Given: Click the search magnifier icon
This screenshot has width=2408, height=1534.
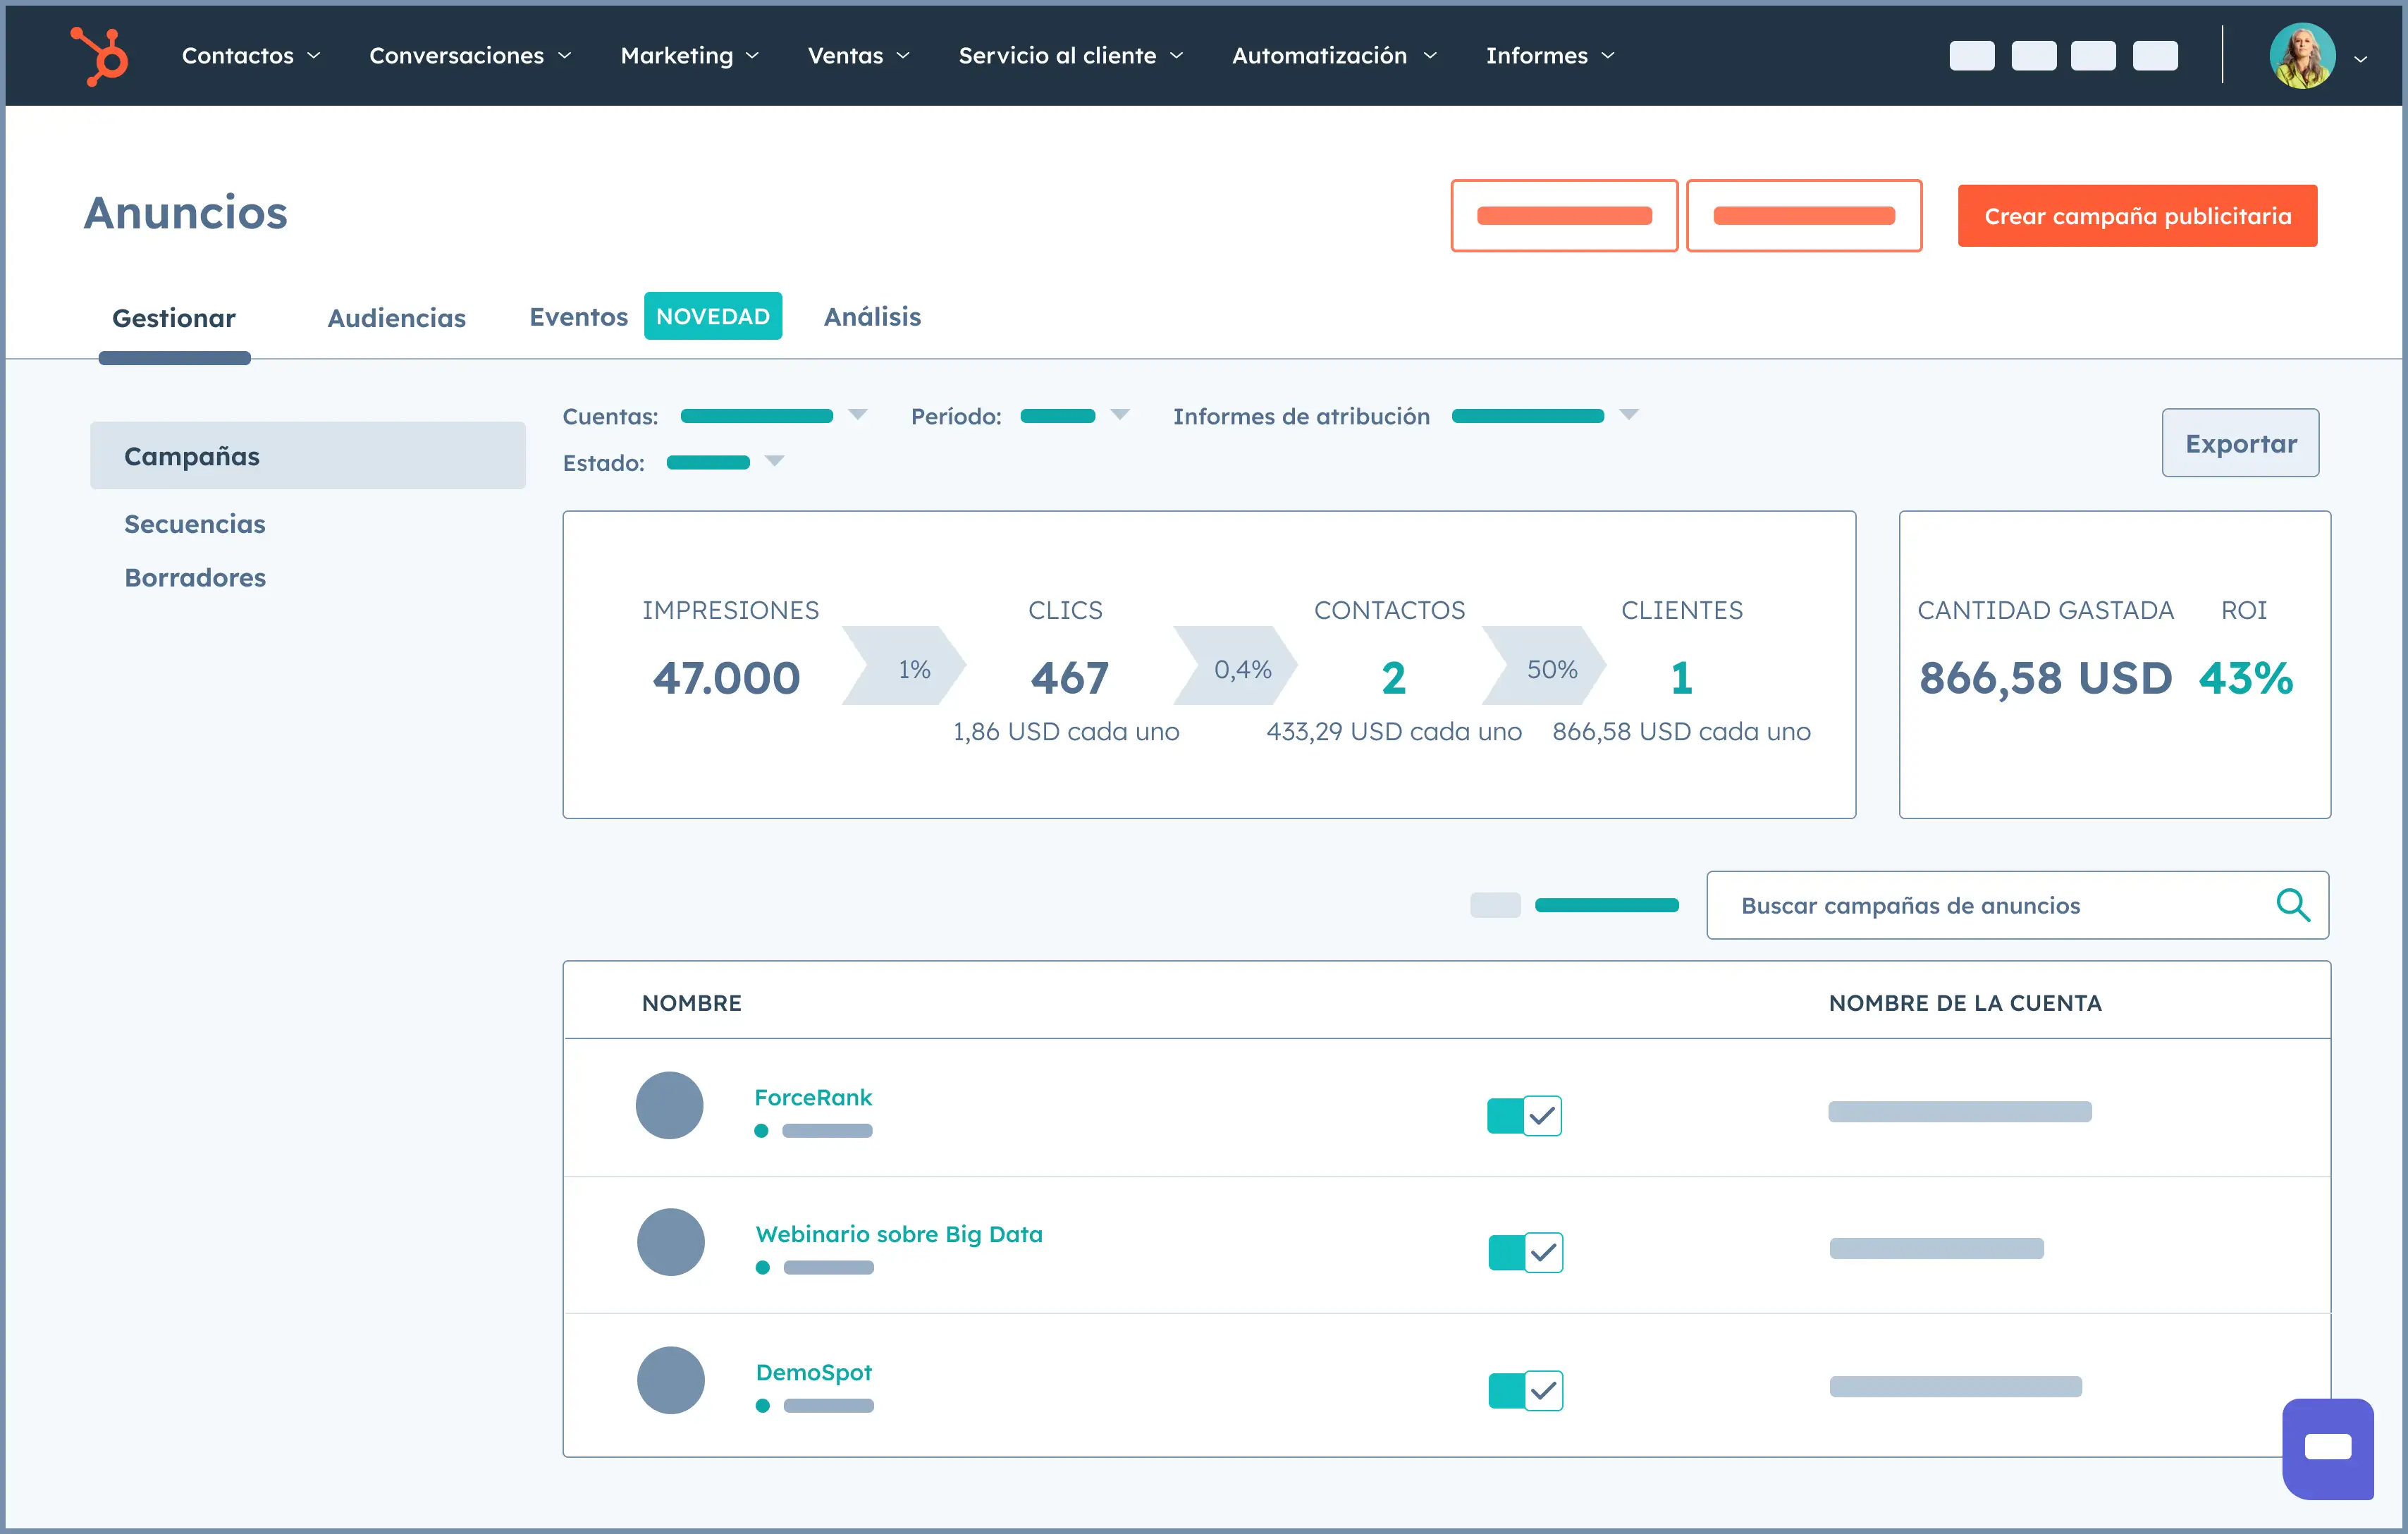Looking at the screenshot, I should click(2293, 905).
